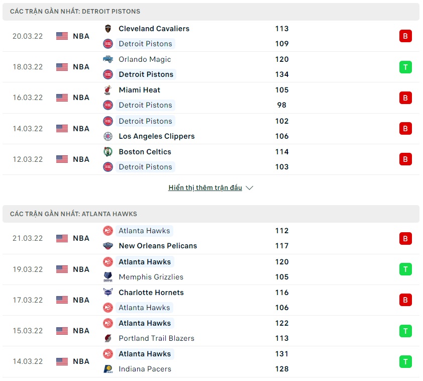The width and height of the screenshot is (423, 381).
Task: Click the US flag on the 21.03.22 row
Action: point(62,238)
